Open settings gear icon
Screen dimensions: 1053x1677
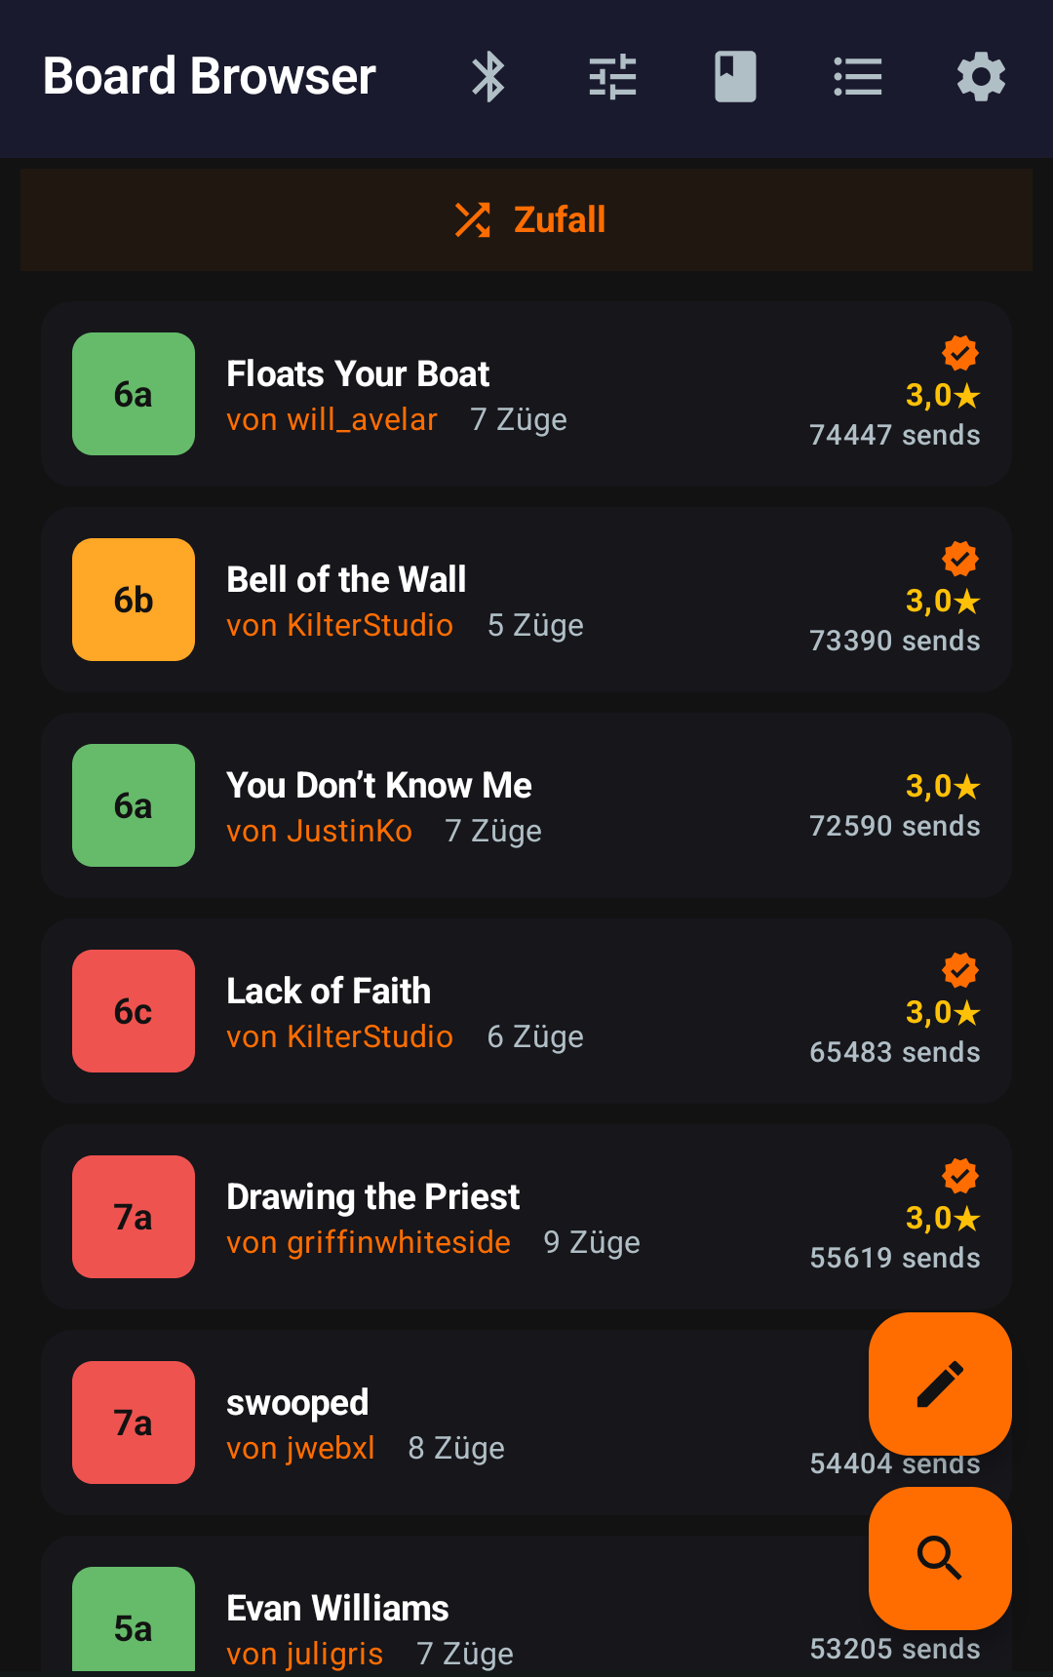coord(981,77)
